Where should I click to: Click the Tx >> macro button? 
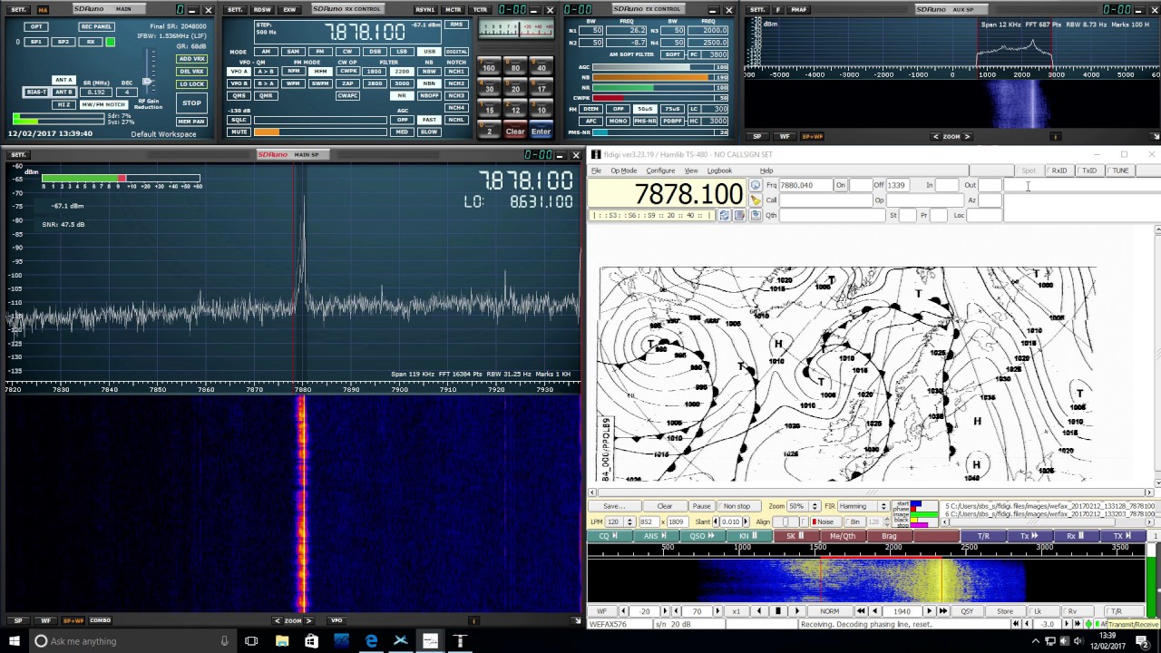1029,536
